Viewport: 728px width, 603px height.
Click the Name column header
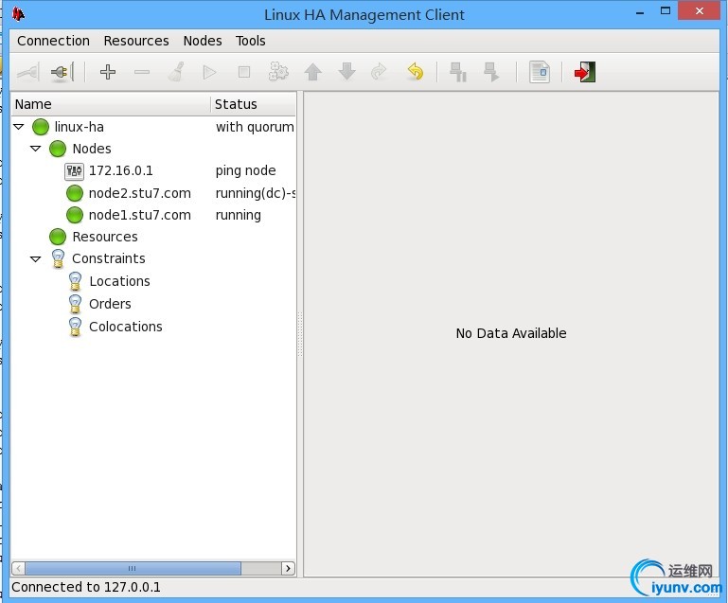(111, 104)
